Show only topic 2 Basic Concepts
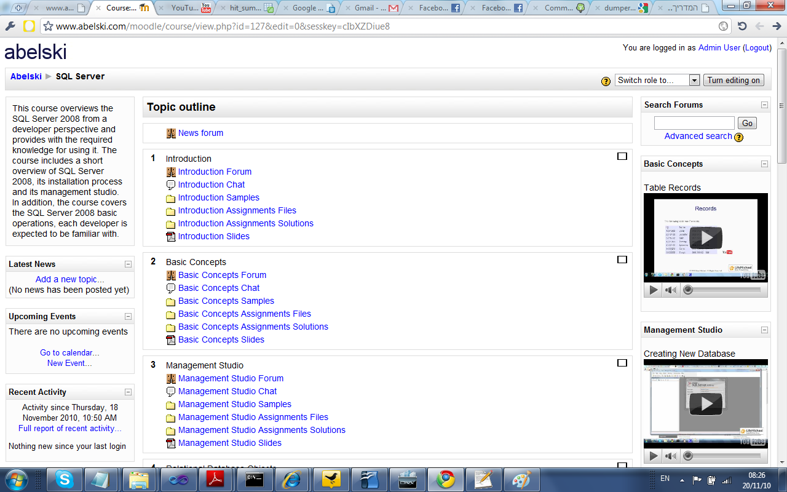 (622, 260)
